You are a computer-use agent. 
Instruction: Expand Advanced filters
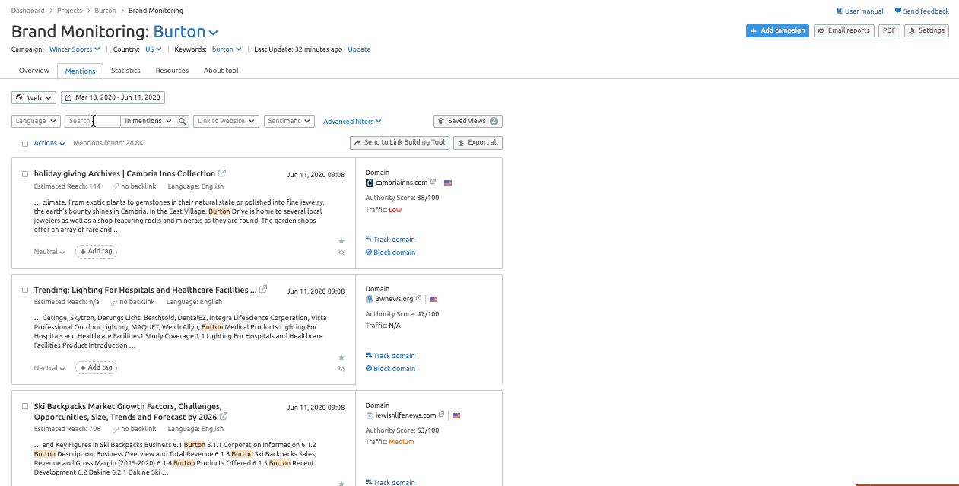(x=352, y=122)
